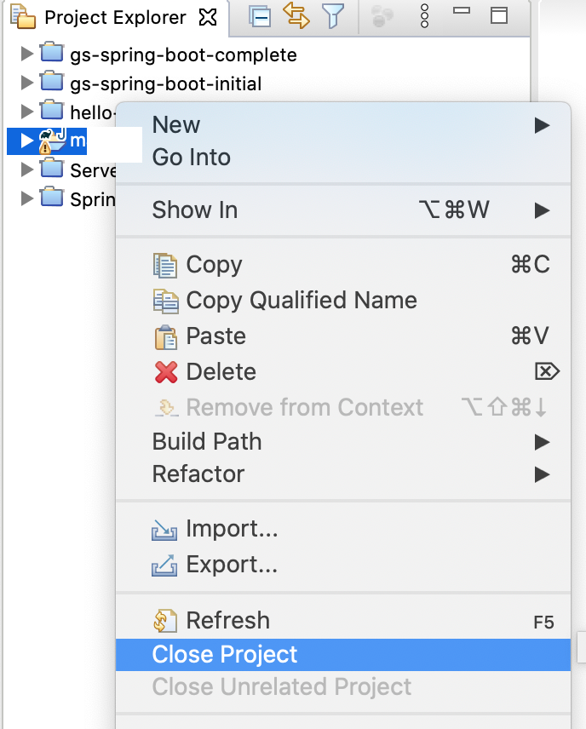Expand the gs-spring-boot-initial project arrow
Image resolution: width=586 pixels, height=729 pixels.
(27, 83)
